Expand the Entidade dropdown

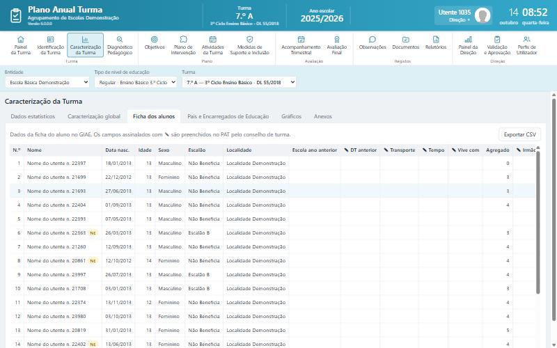tap(47, 82)
